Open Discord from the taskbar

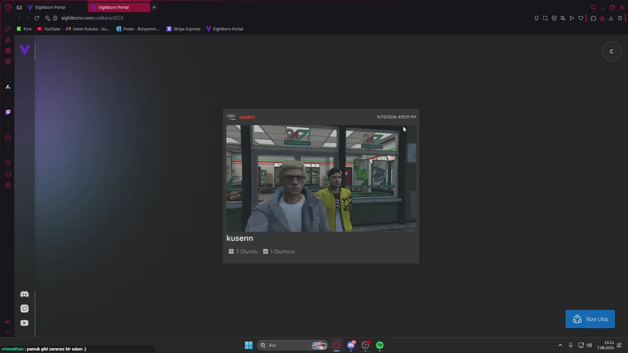(x=351, y=345)
